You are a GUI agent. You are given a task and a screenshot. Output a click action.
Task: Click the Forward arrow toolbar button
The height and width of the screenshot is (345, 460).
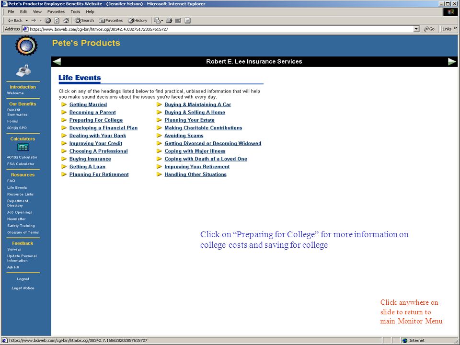(34, 21)
